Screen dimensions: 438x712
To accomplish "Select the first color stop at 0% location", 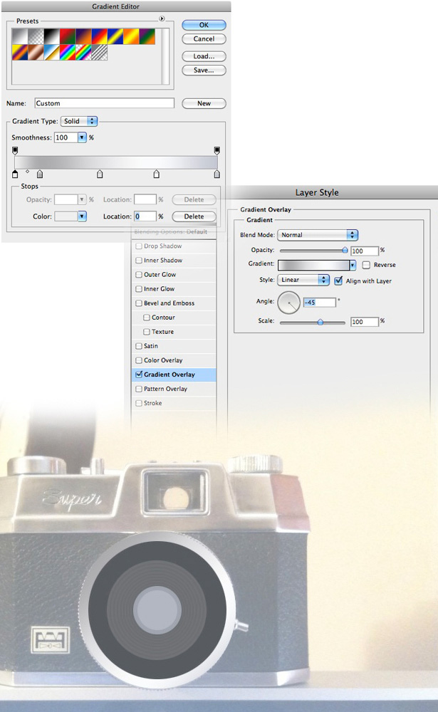I will [x=15, y=174].
